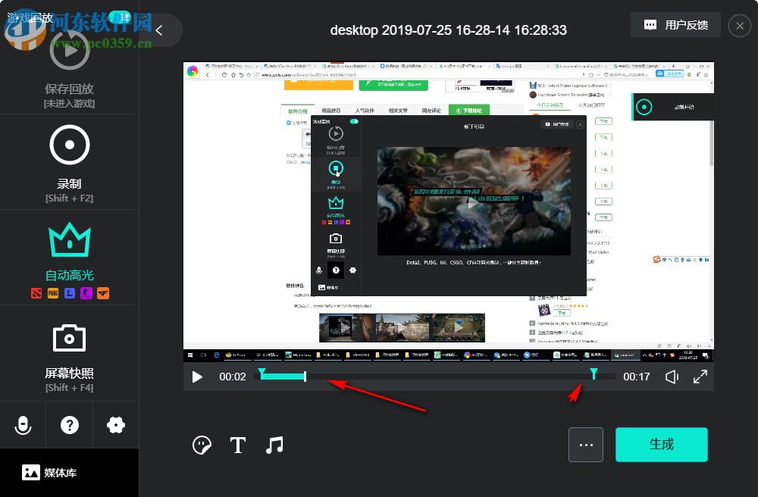Open the 媒体库 media library
Screen dimensions: 758x497
[49, 472]
